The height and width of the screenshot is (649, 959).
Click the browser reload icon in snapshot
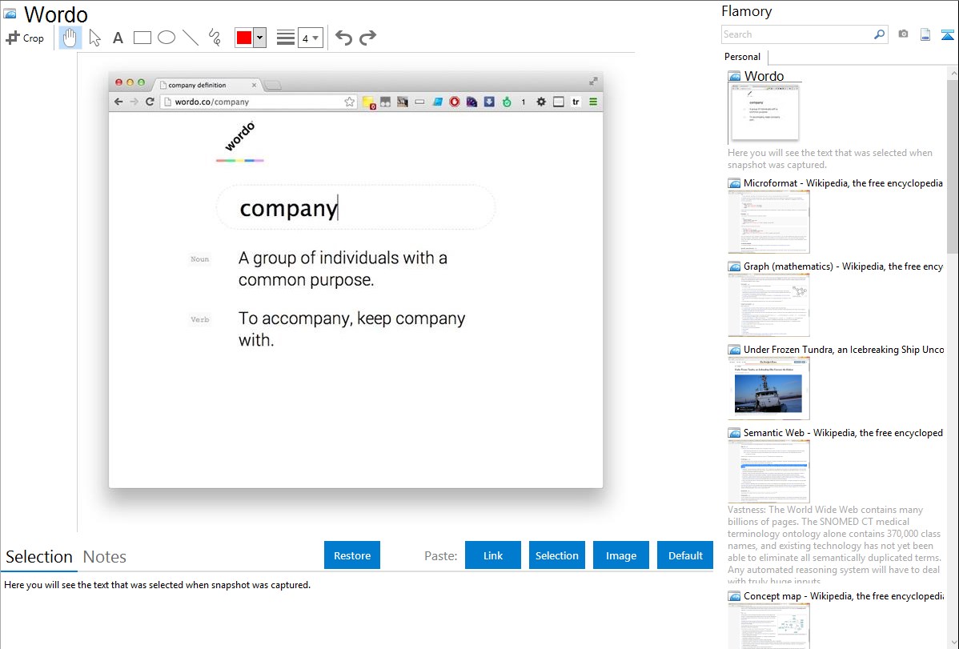click(x=150, y=102)
